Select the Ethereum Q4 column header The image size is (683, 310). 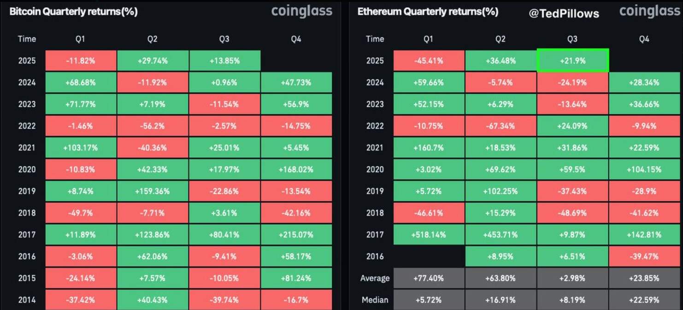coord(644,39)
